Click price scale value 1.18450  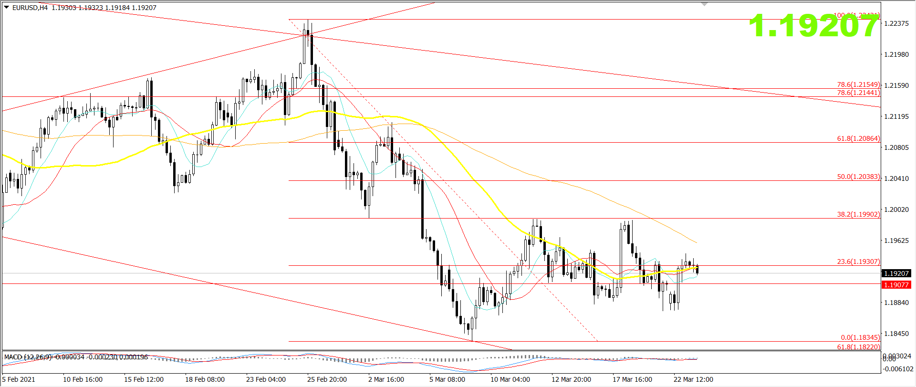pyautogui.click(x=896, y=334)
